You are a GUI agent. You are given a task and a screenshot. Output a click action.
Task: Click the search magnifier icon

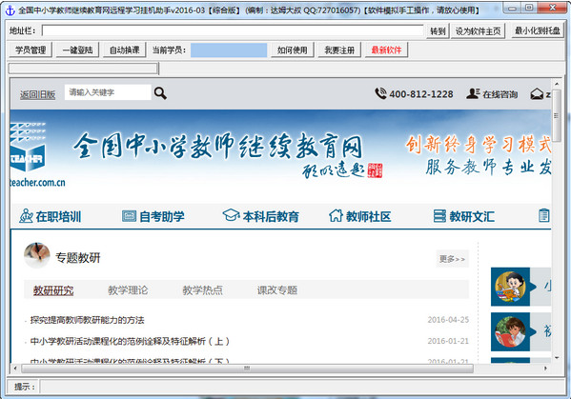[x=160, y=93]
